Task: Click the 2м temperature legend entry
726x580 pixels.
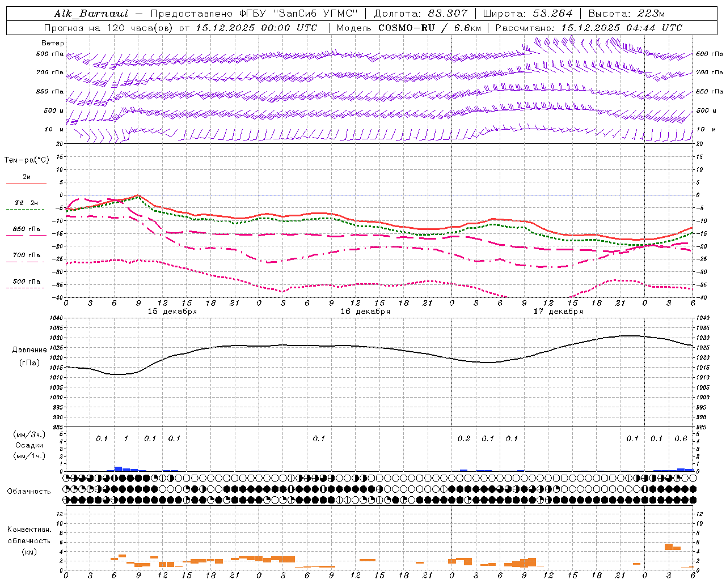Action: pyautogui.click(x=27, y=177)
